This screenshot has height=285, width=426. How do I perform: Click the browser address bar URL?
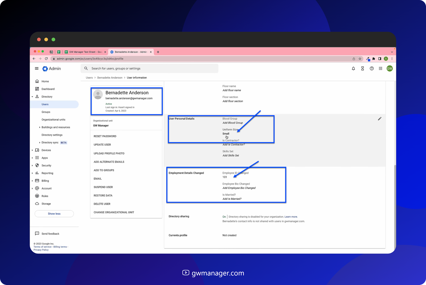point(90,59)
